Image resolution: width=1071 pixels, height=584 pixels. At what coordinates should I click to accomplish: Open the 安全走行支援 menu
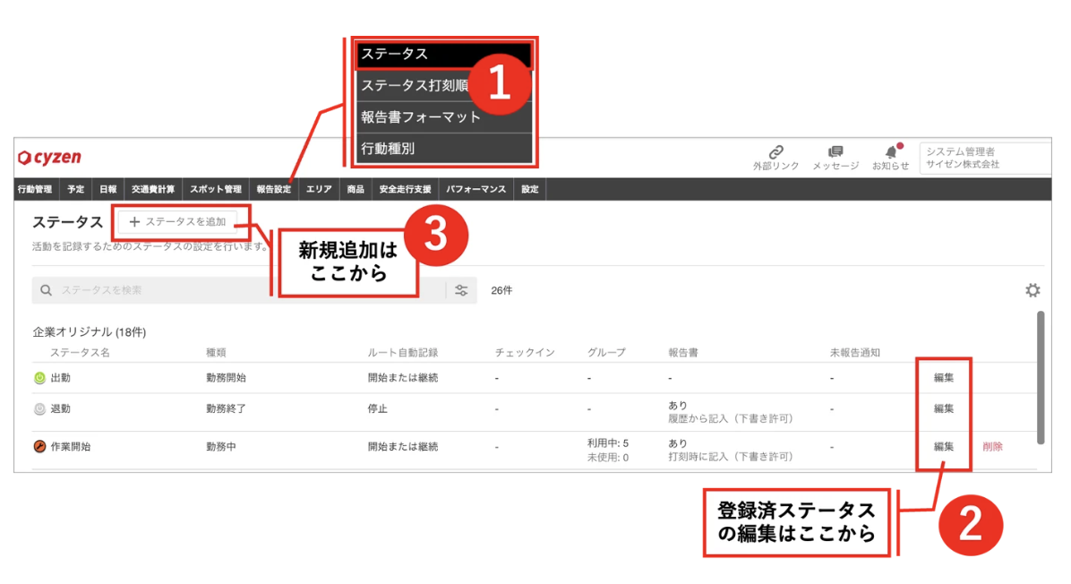[x=405, y=189]
